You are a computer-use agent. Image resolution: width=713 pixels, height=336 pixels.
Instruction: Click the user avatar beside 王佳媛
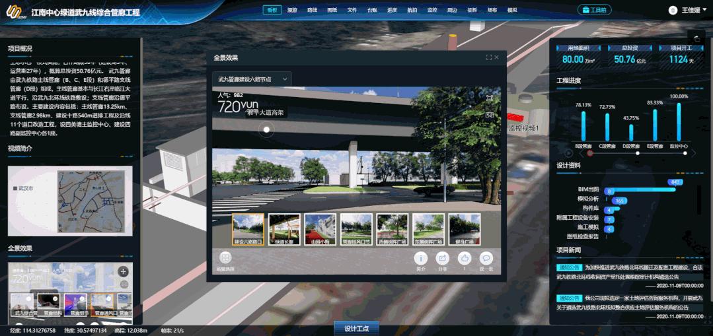(x=673, y=10)
